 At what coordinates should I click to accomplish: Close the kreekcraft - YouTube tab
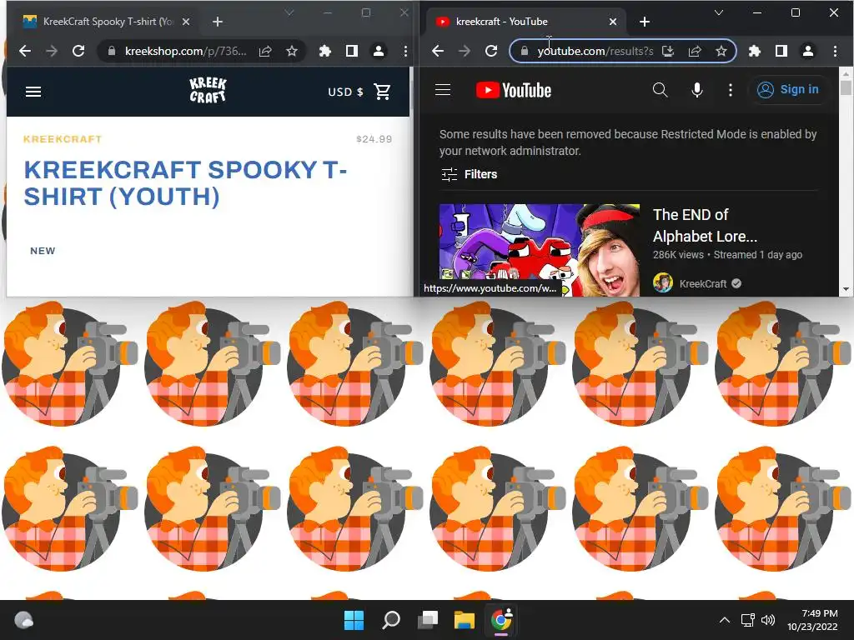(613, 22)
